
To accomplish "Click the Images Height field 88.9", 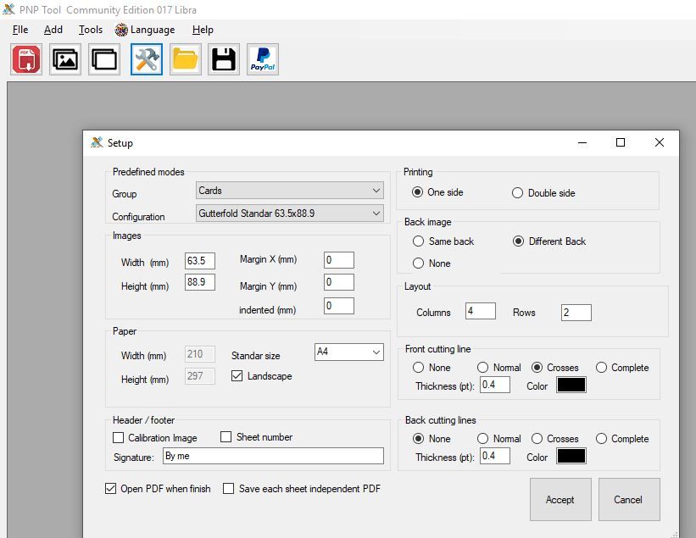I will [200, 282].
